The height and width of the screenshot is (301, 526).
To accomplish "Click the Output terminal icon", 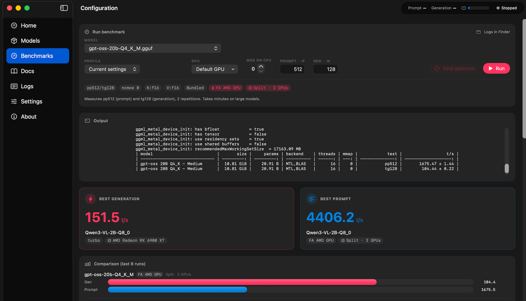I will [87, 121].
